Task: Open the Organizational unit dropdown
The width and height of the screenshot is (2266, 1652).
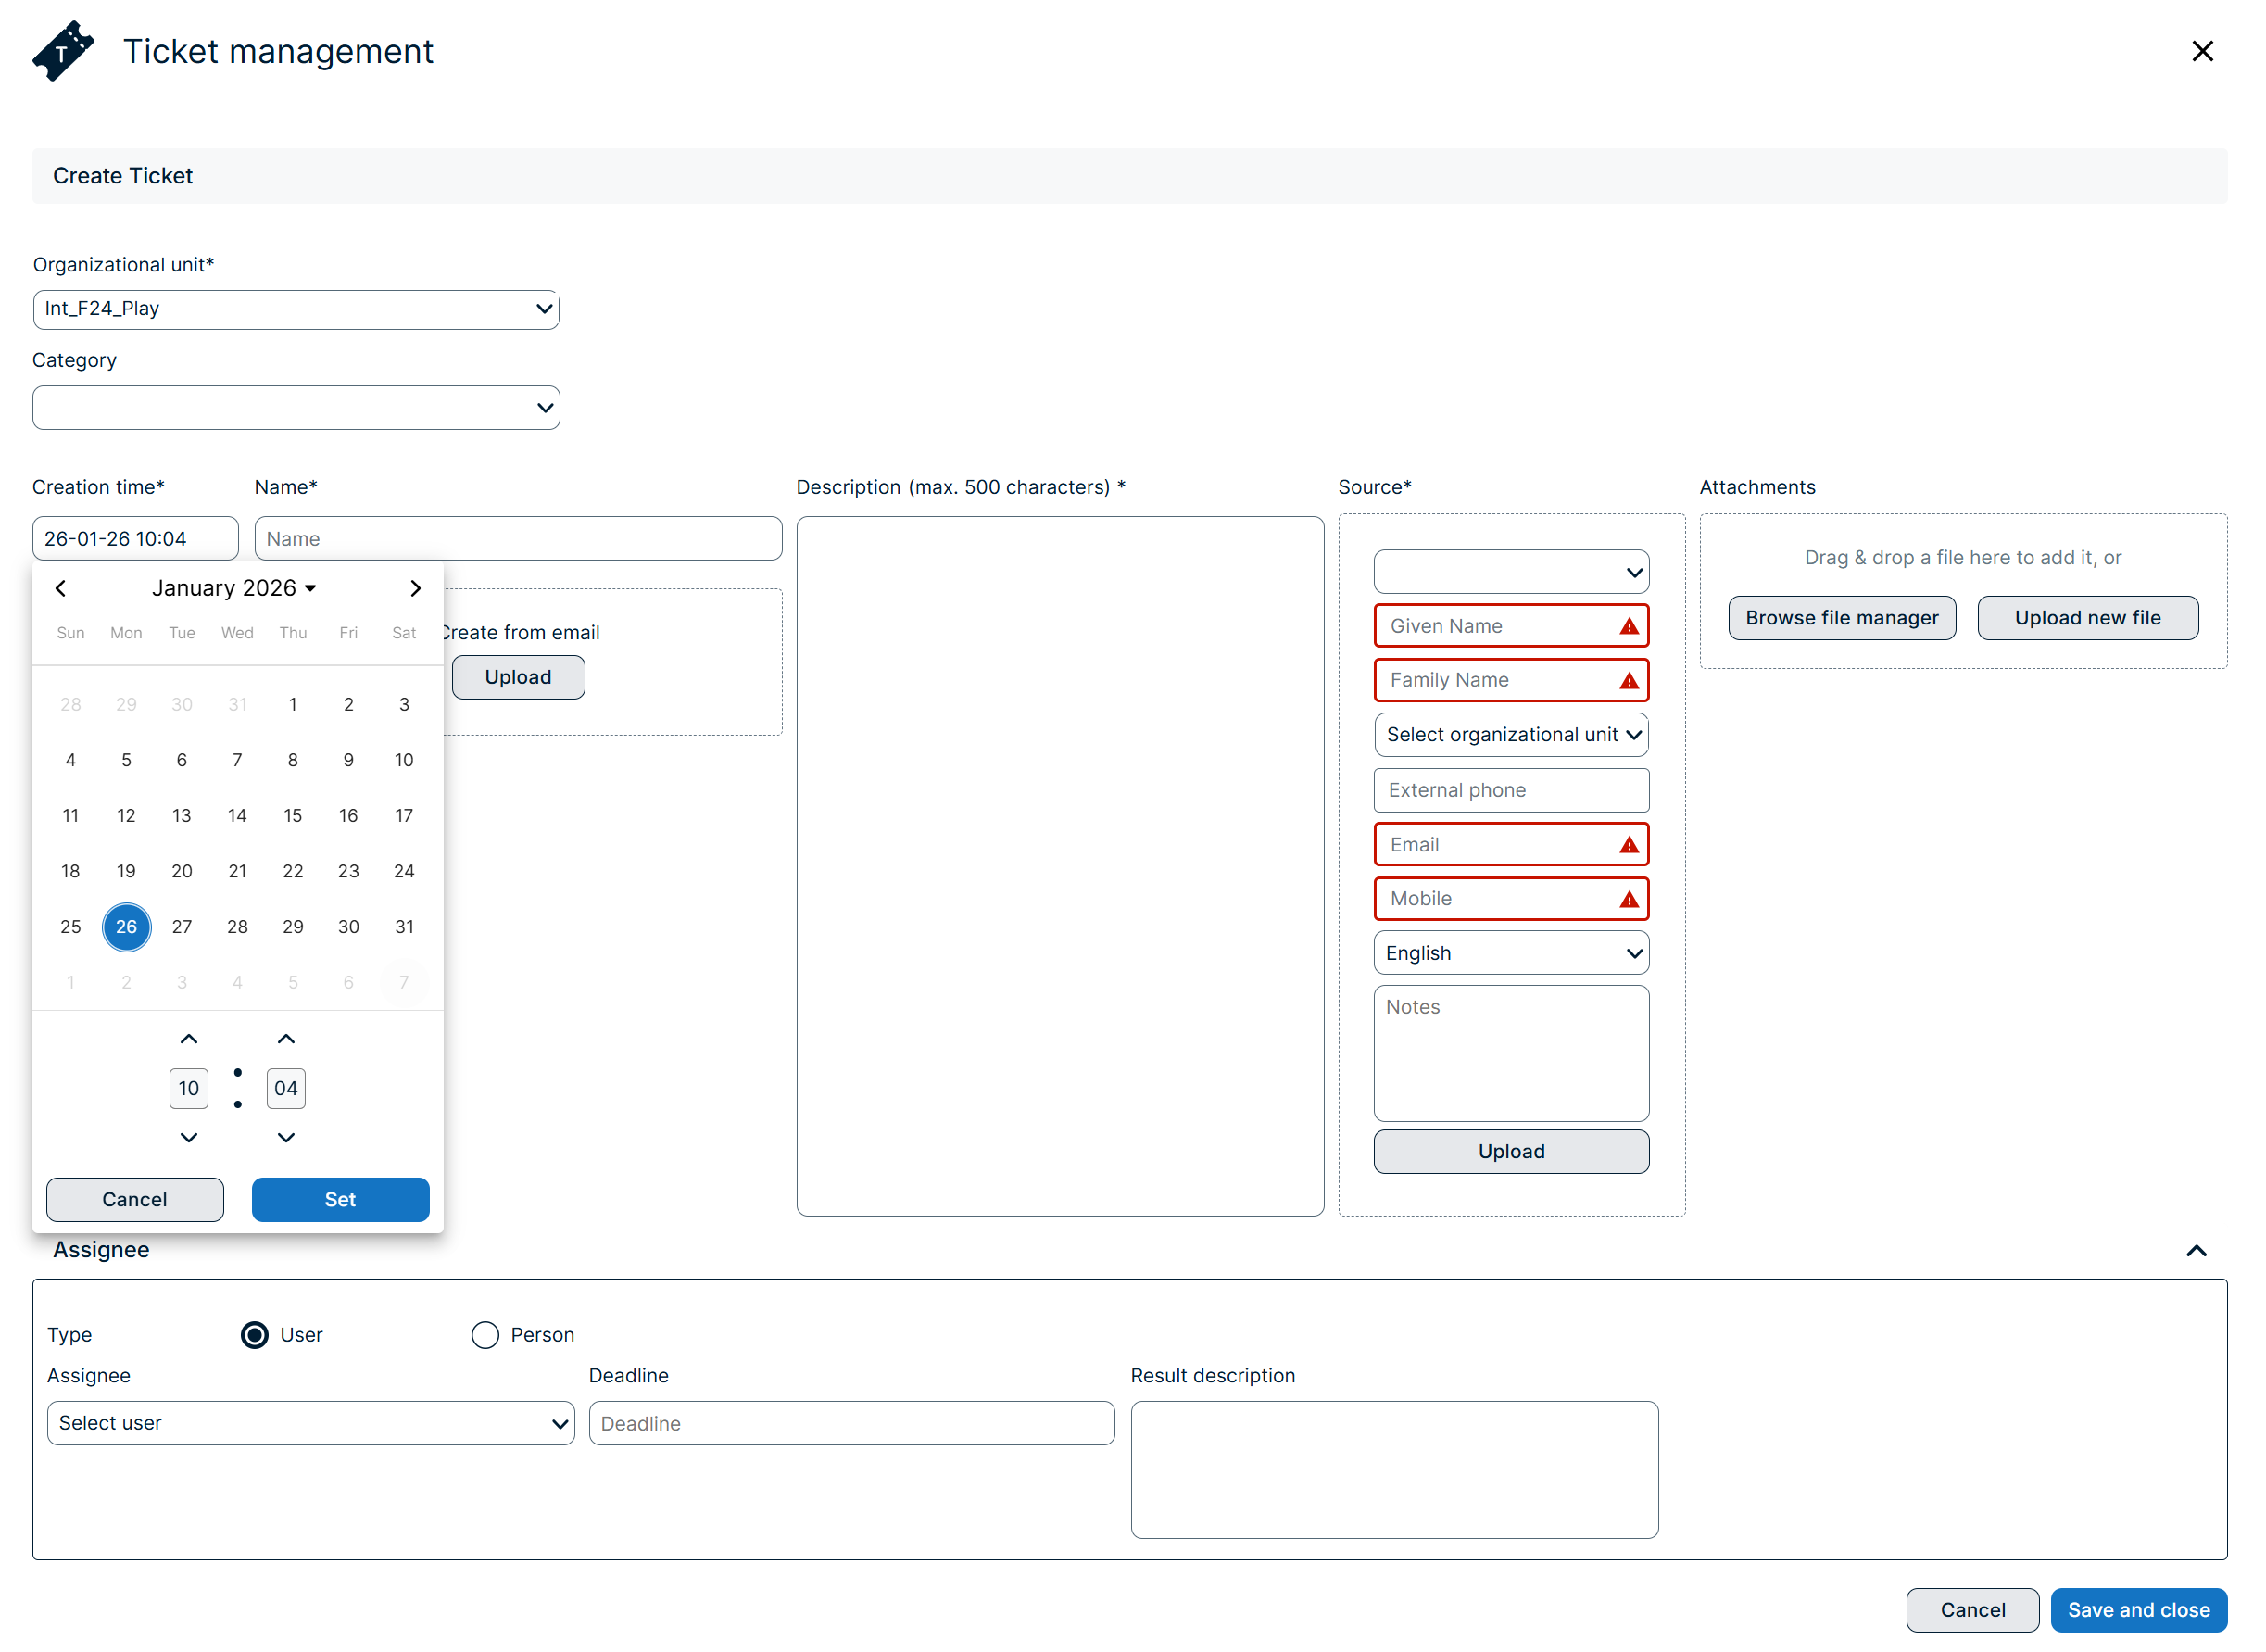Action: (296, 309)
